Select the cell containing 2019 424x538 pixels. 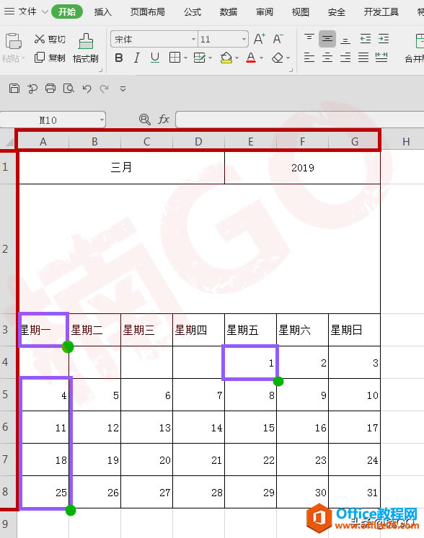pos(302,167)
